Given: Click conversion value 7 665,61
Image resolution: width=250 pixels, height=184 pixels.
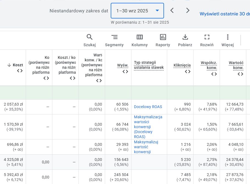Looking at the screenshot, I should [x=236, y=125].
